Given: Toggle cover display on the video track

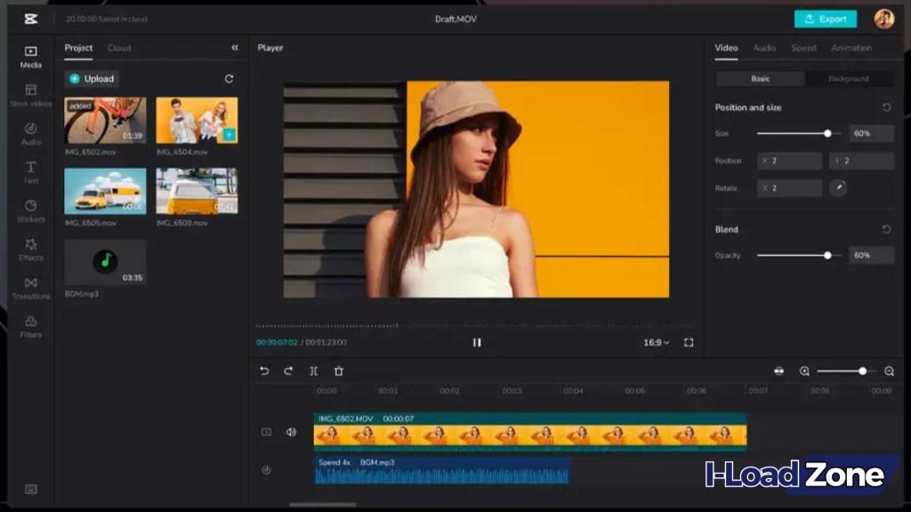Looking at the screenshot, I should [267, 432].
